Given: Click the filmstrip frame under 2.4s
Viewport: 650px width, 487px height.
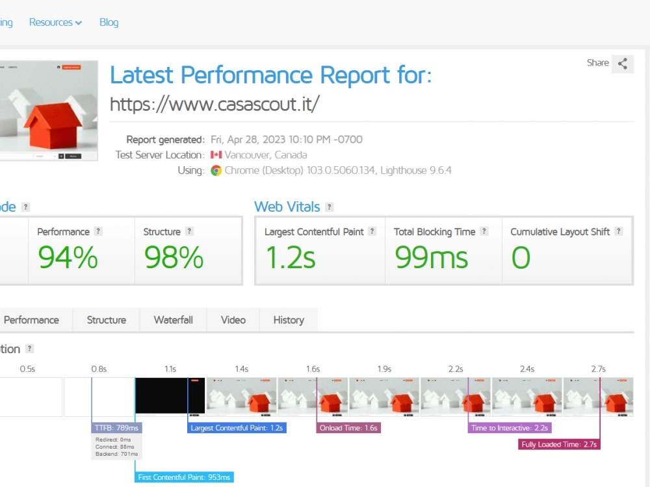Looking at the screenshot, I should tap(527, 397).
